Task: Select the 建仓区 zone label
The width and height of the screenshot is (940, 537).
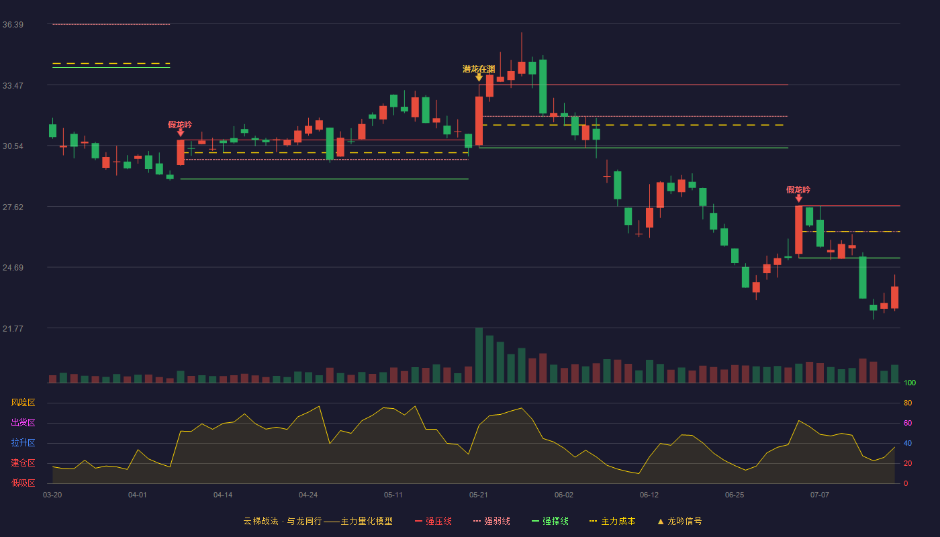Action: 23,463
